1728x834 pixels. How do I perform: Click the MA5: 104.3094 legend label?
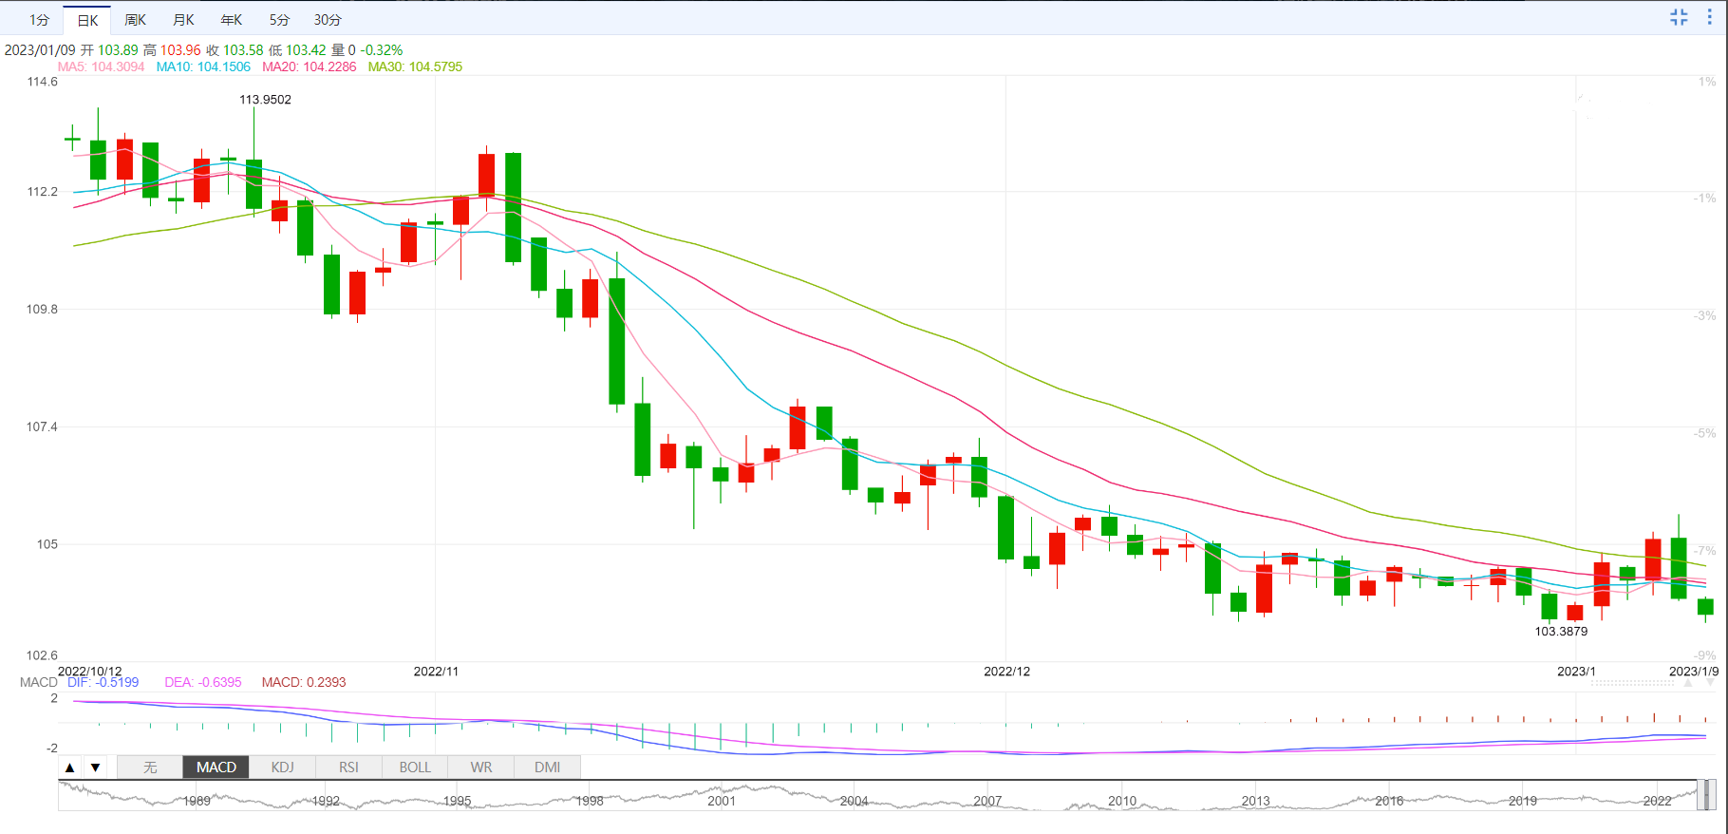click(101, 66)
